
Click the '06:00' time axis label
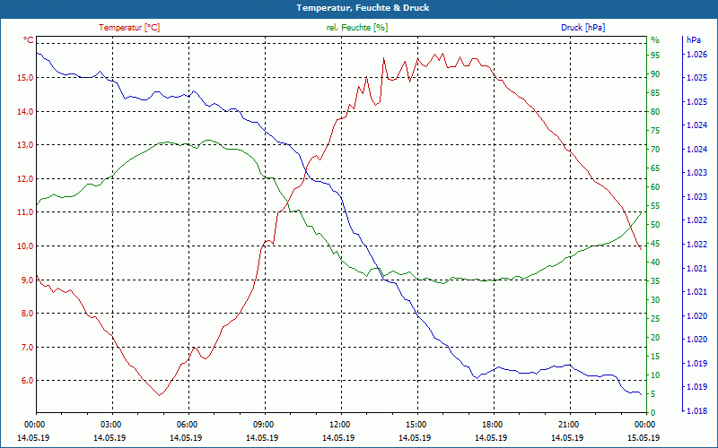(188, 425)
